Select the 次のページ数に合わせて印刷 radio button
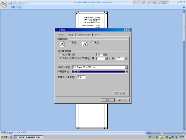The image size is (186, 140). click(60, 59)
